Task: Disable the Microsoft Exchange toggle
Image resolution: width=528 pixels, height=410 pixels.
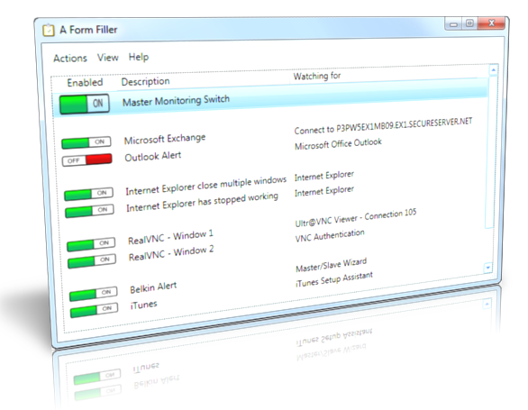Action: point(86,142)
